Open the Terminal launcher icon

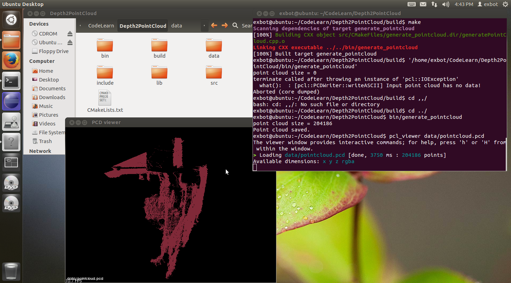[x=12, y=81]
